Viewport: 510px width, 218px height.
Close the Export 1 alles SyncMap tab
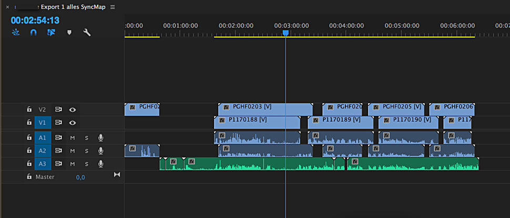click(x=7, y=7)
